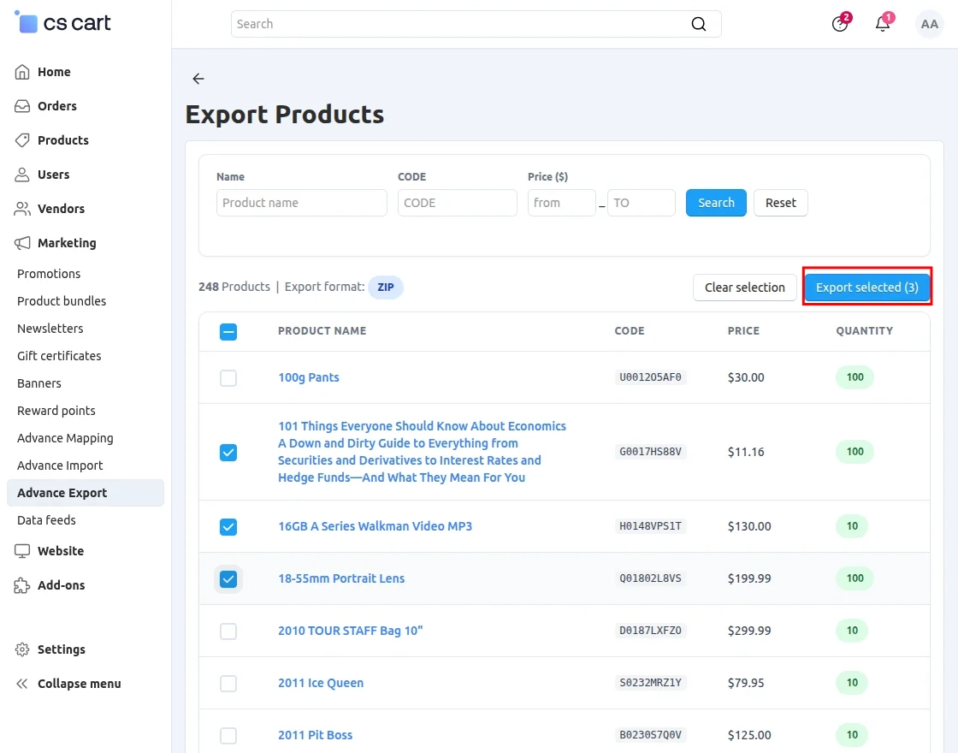The image size is (958, 753).
Task: Click the search magnifier icon
Action: [x=698, y=24]
